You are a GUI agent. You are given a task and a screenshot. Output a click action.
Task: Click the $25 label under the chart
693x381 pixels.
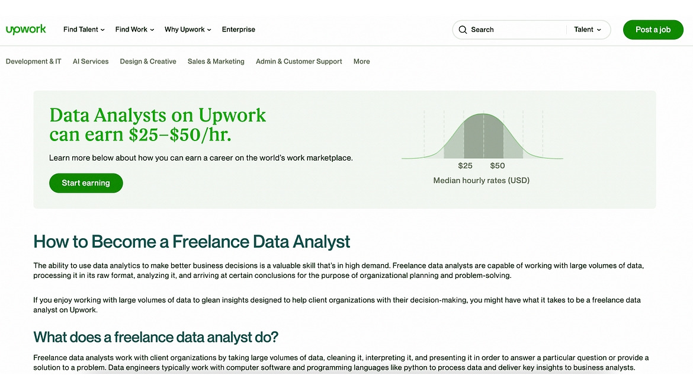click(465, 166)
